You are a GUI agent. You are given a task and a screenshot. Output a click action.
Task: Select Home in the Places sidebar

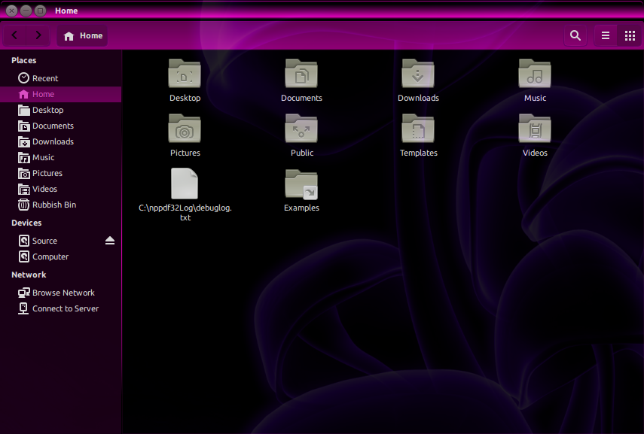[61, 94]
